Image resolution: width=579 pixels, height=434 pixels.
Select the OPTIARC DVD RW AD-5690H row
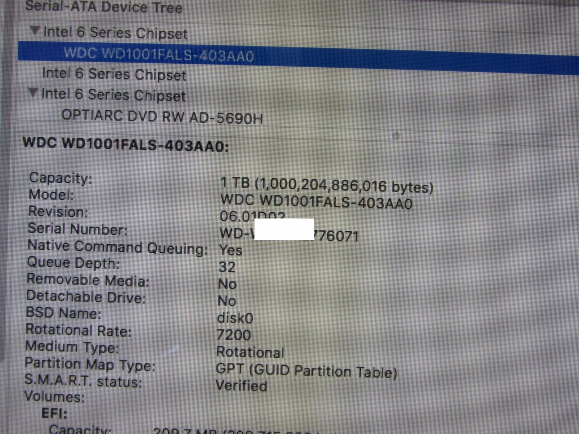click(x=162, y=117)
